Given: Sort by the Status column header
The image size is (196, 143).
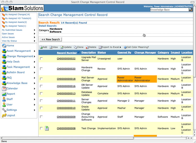Looking at the screenshot, I should tap(102, 53).
